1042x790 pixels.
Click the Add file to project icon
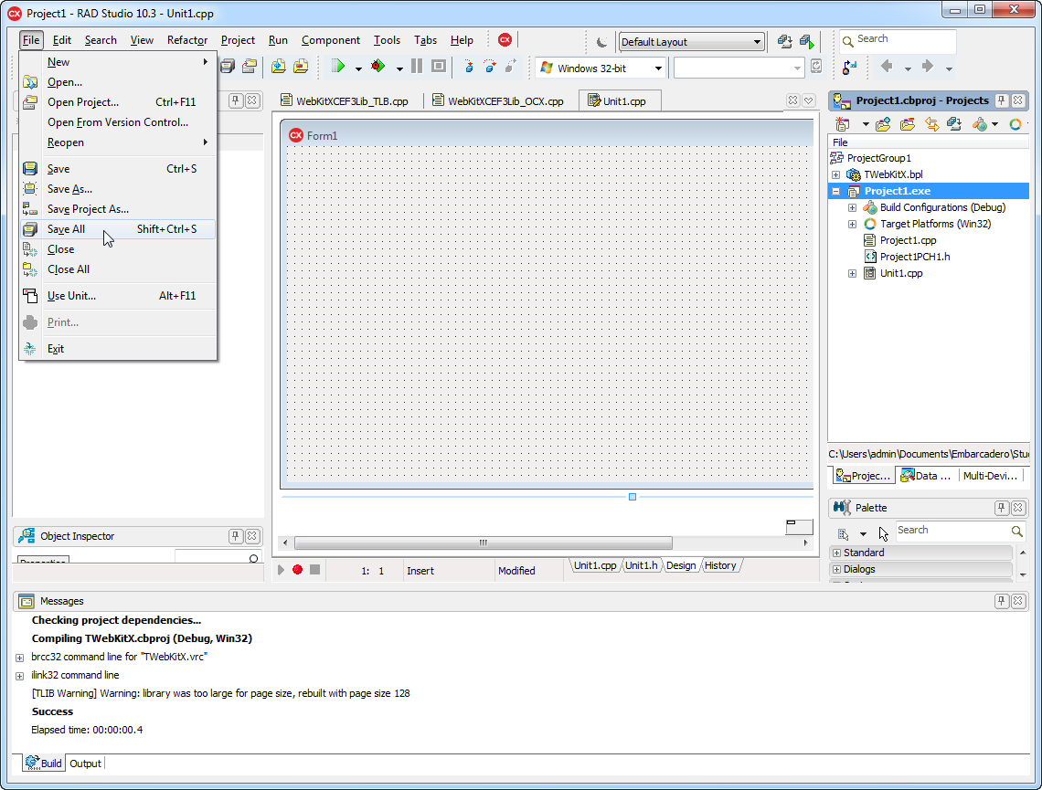click(x=279, y=66)
